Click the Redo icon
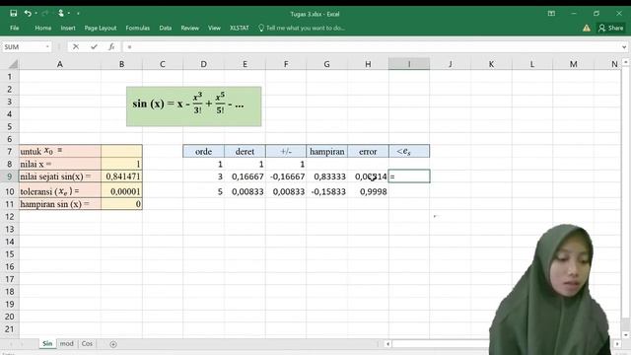The height and width of the screenshot is (355, 631). coord(45,13)
